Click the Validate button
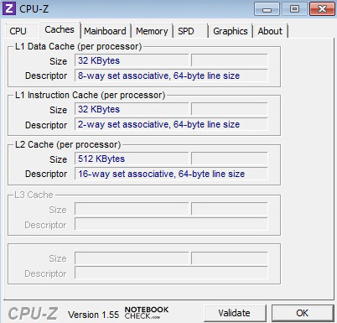This screenshot has width=337, height=323. pos(235,313)
